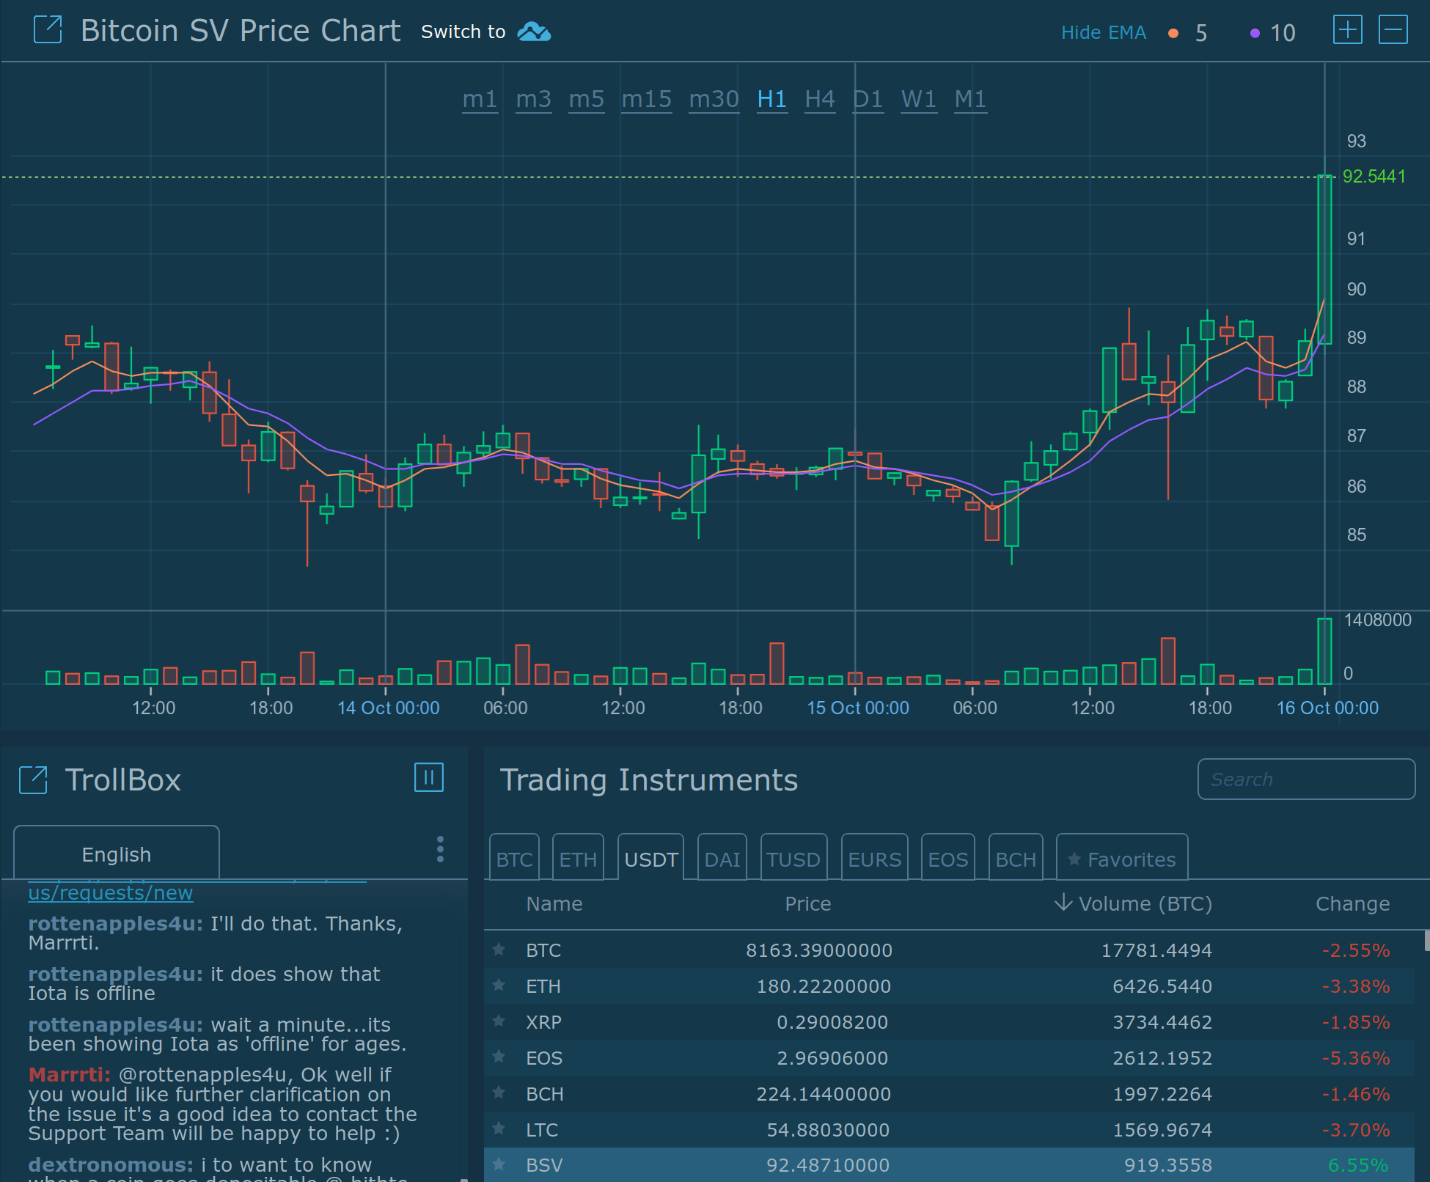The height and width of the screenshot is (1182, 1430).
Task: Click the orange EMA 5 swatch
Action: pos(1173,33)
